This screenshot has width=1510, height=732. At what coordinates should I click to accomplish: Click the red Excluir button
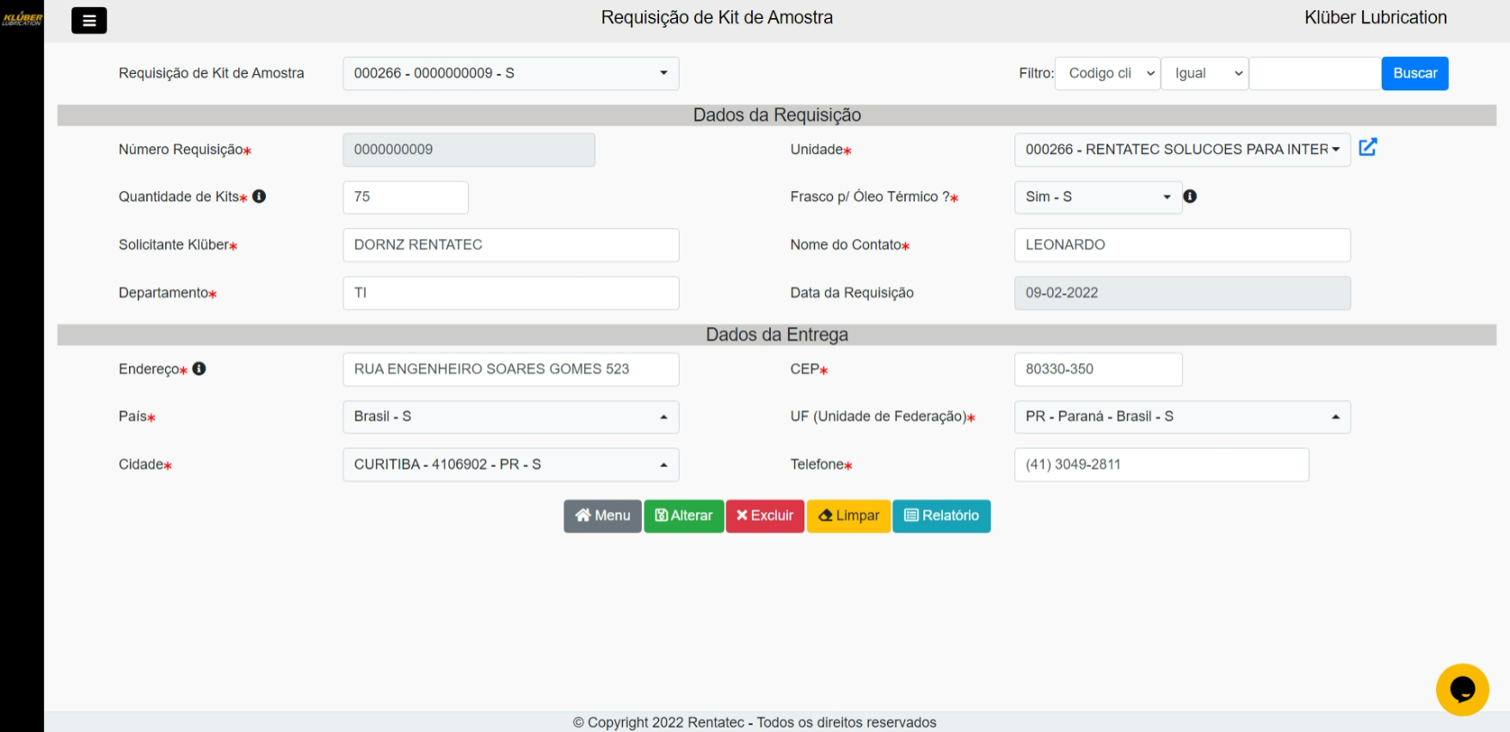click(x=765, y=516)
